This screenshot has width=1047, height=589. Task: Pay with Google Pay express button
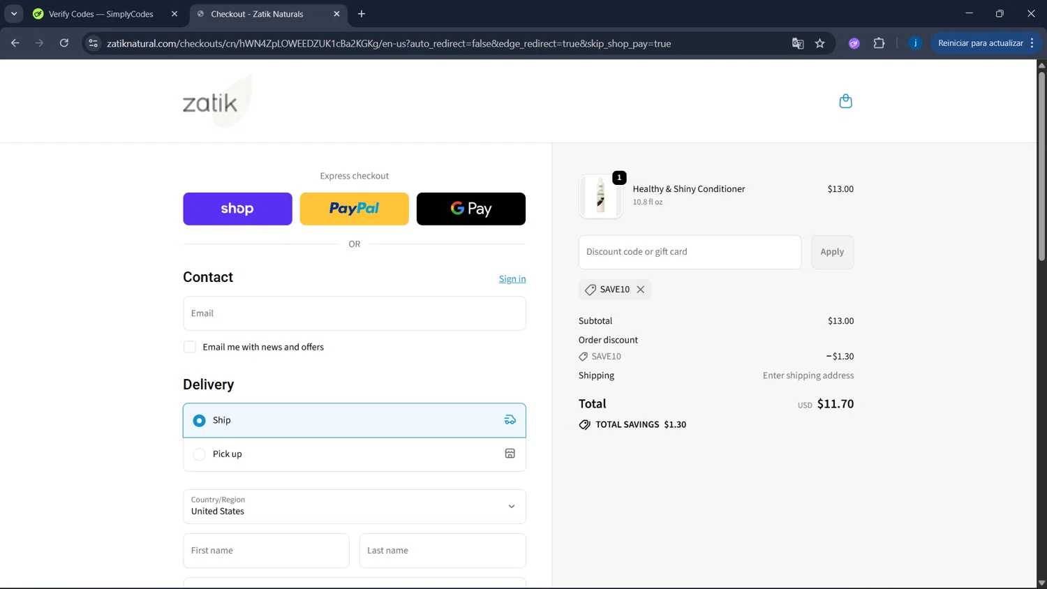click(471, 209)
